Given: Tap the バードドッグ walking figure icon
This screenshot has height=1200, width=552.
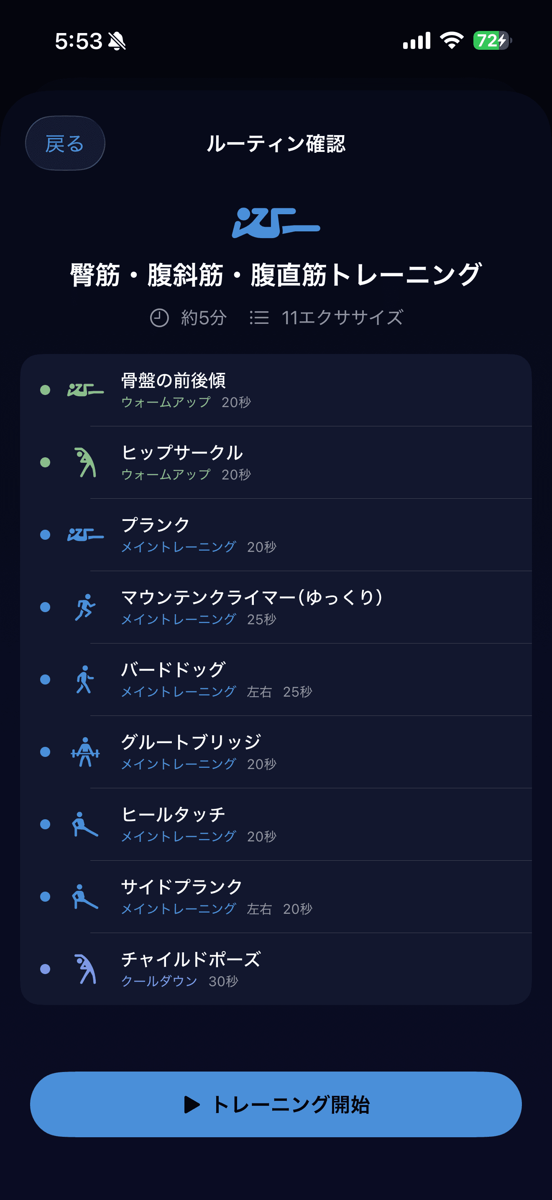Looking at the screenshot, I should (85, 679).
